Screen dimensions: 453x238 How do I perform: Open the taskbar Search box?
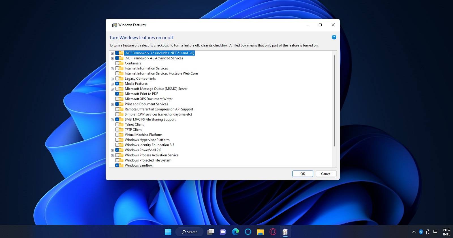click(189, 232)
